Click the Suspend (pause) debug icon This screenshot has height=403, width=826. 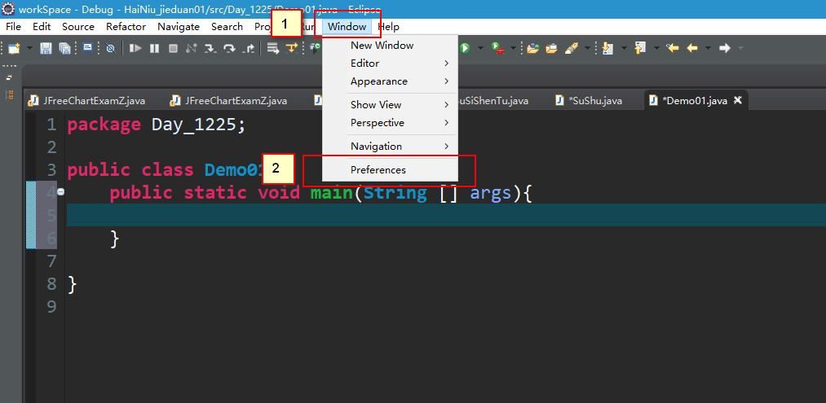pos(154,48)
